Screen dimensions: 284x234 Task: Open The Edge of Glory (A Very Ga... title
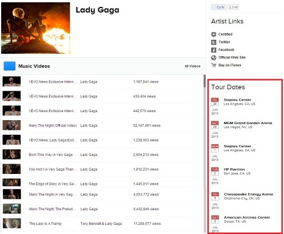point(53,184)
